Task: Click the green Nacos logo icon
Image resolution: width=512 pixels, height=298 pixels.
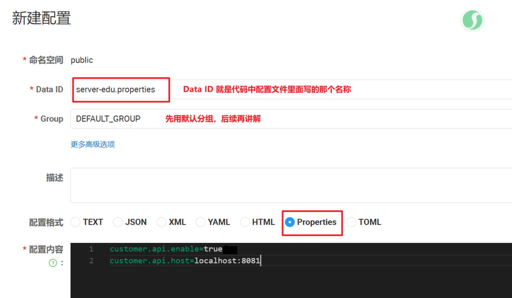Action: click(472, 20)
